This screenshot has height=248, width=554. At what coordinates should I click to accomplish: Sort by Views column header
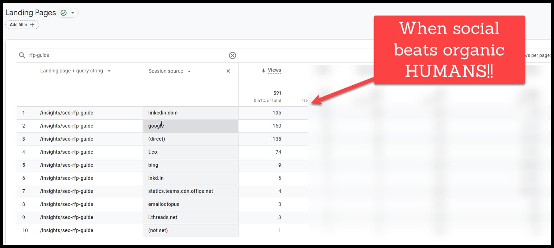(x=274, y=70)
